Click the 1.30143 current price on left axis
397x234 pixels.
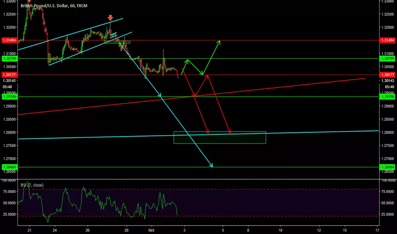[9, 81]
